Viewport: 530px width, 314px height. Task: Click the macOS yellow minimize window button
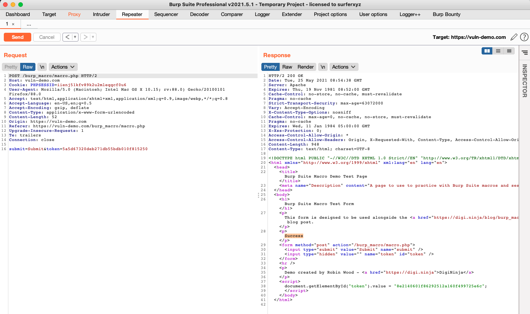click(x=13, y=5)
